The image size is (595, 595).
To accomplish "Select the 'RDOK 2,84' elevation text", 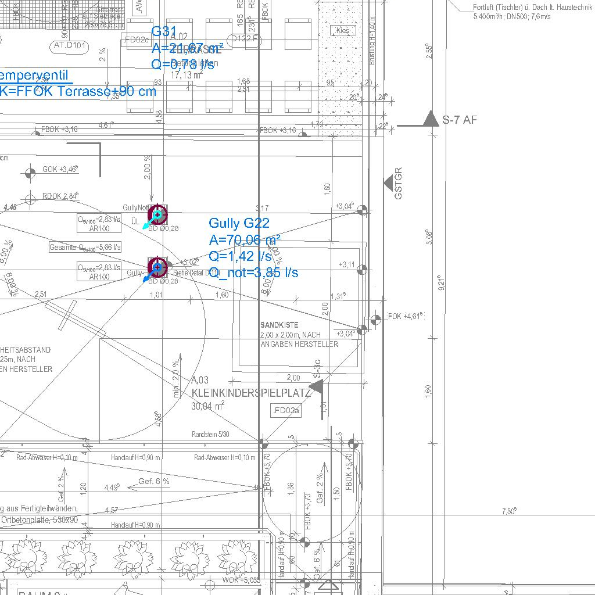I will [60, 196].
